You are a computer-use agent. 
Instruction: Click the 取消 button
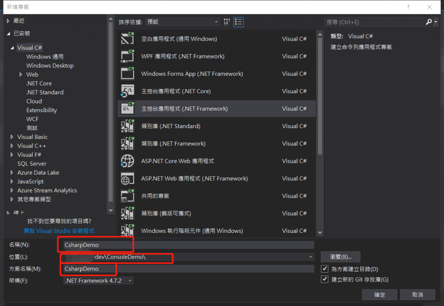point(418,294)
